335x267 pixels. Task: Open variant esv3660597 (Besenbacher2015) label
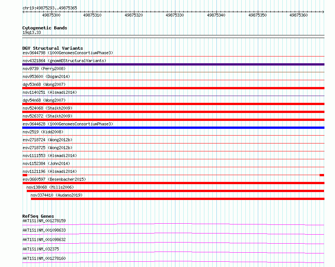(x=54, y=179)
